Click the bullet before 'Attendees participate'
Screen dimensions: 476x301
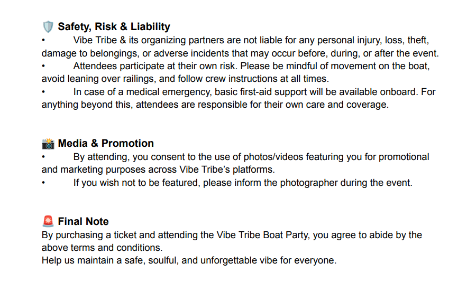pyautogui.click(x=43, y=66)
